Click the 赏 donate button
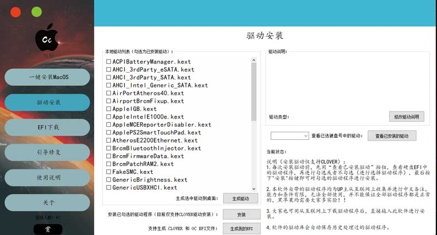The width and height of the screenshot is (437, 235). [x=48, y=229]
